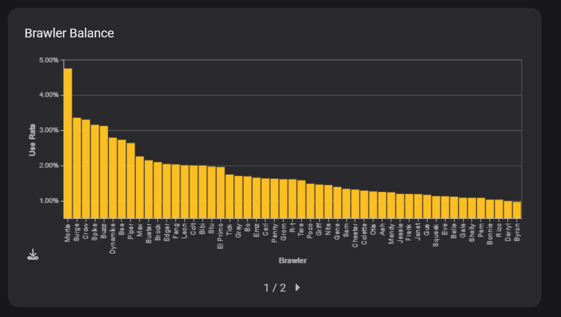Select the Poco bar
The width and height of the screenshot is (561, 317).
click(310, 201)
